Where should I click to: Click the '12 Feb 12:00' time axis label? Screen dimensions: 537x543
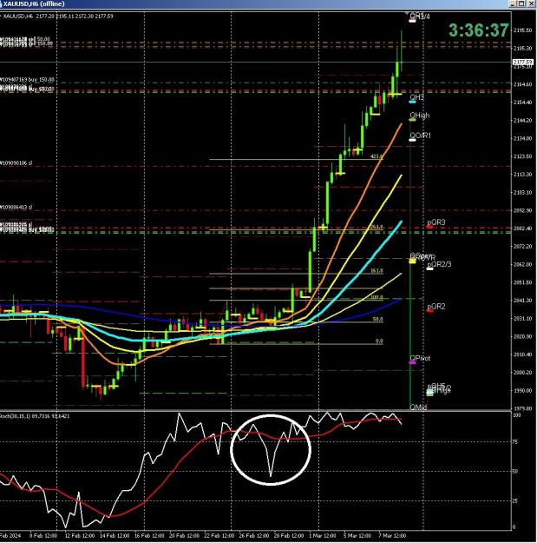[80, 536]
